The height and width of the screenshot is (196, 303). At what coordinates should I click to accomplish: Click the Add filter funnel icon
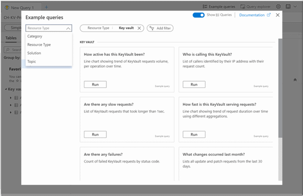point(151,28)
